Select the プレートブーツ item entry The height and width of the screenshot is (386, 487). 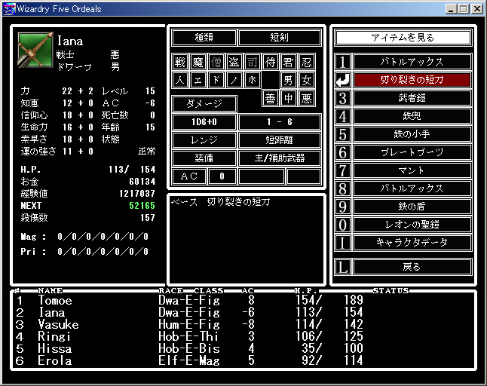[412, 152]
